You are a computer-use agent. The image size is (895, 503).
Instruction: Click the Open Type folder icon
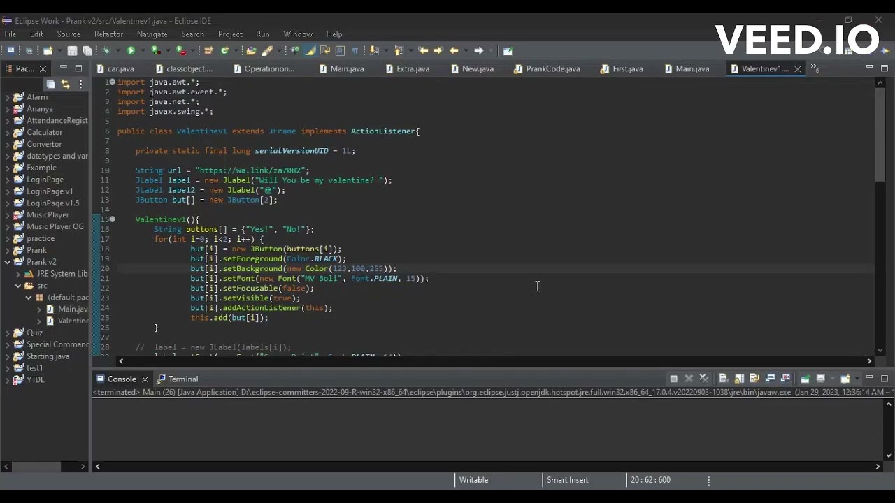[x=252, y=50]
